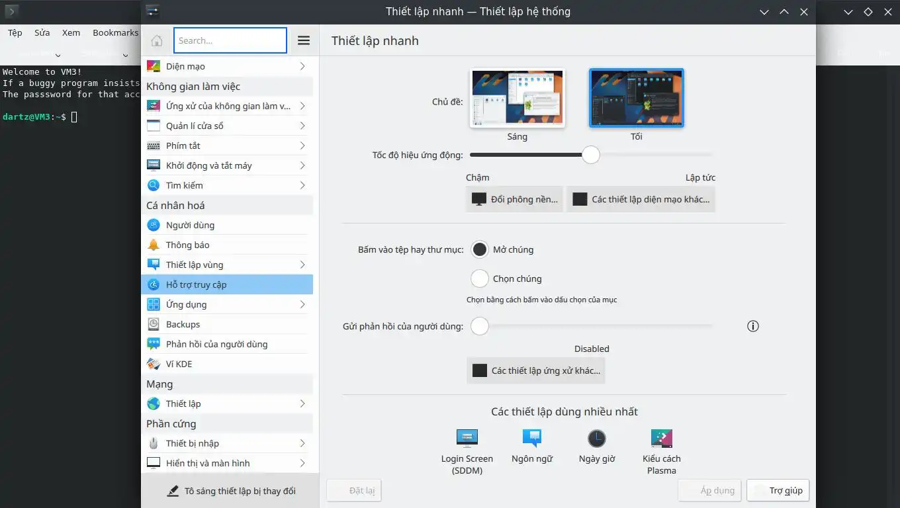Click the Quản lí cửa sổ icon
Screen dimensions: 900x508
tap(154, 126)
